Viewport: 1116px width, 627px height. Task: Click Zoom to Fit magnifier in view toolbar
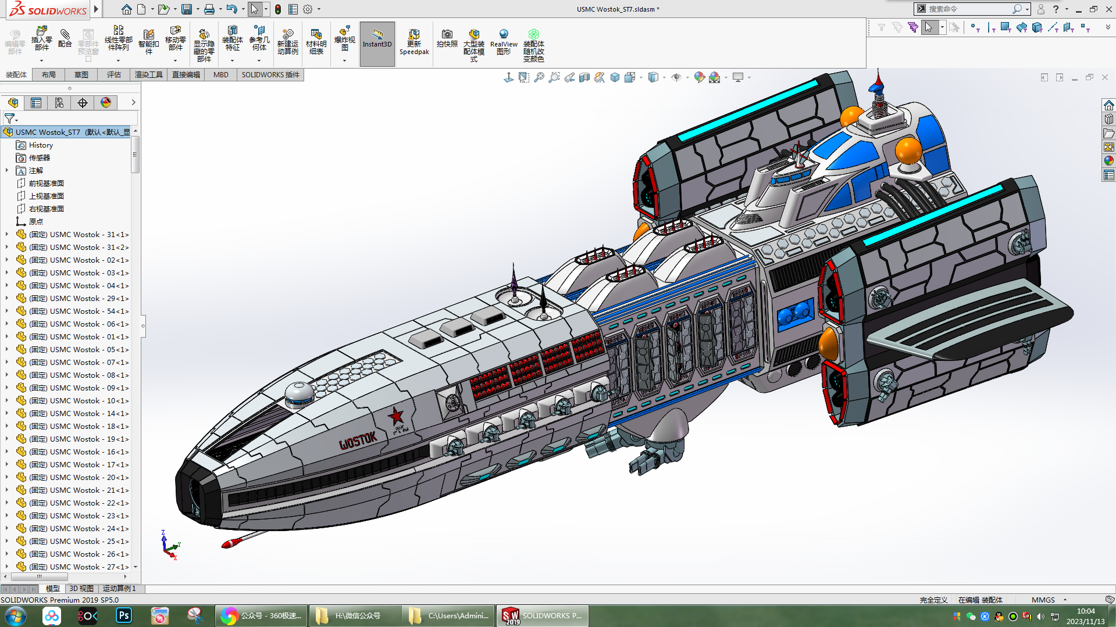(539, 77)
